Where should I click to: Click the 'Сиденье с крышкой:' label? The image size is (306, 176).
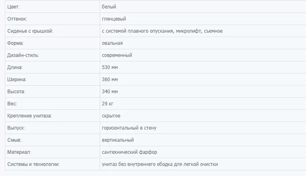coord(30,31)
